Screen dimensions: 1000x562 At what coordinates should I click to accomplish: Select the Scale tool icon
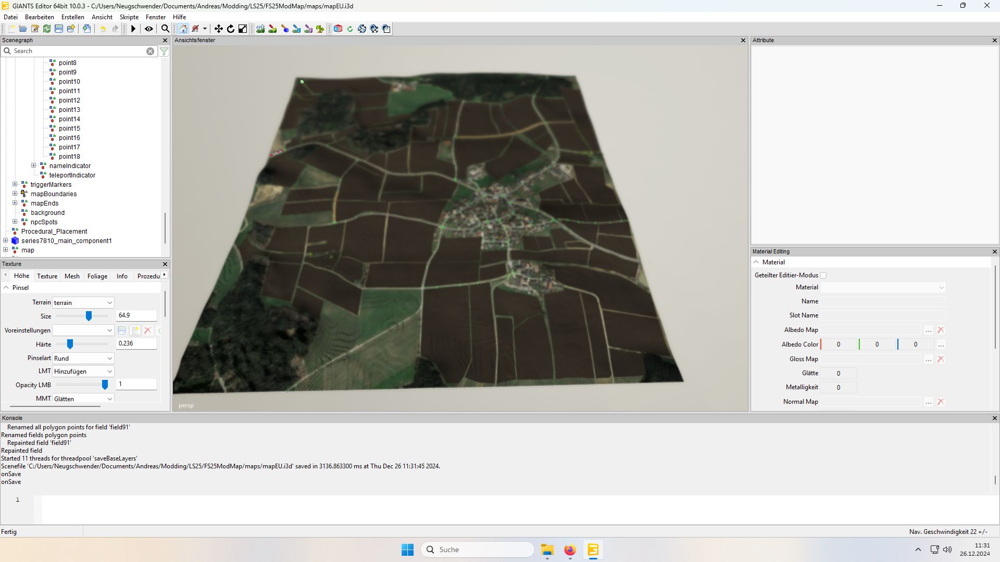point(243,29)
